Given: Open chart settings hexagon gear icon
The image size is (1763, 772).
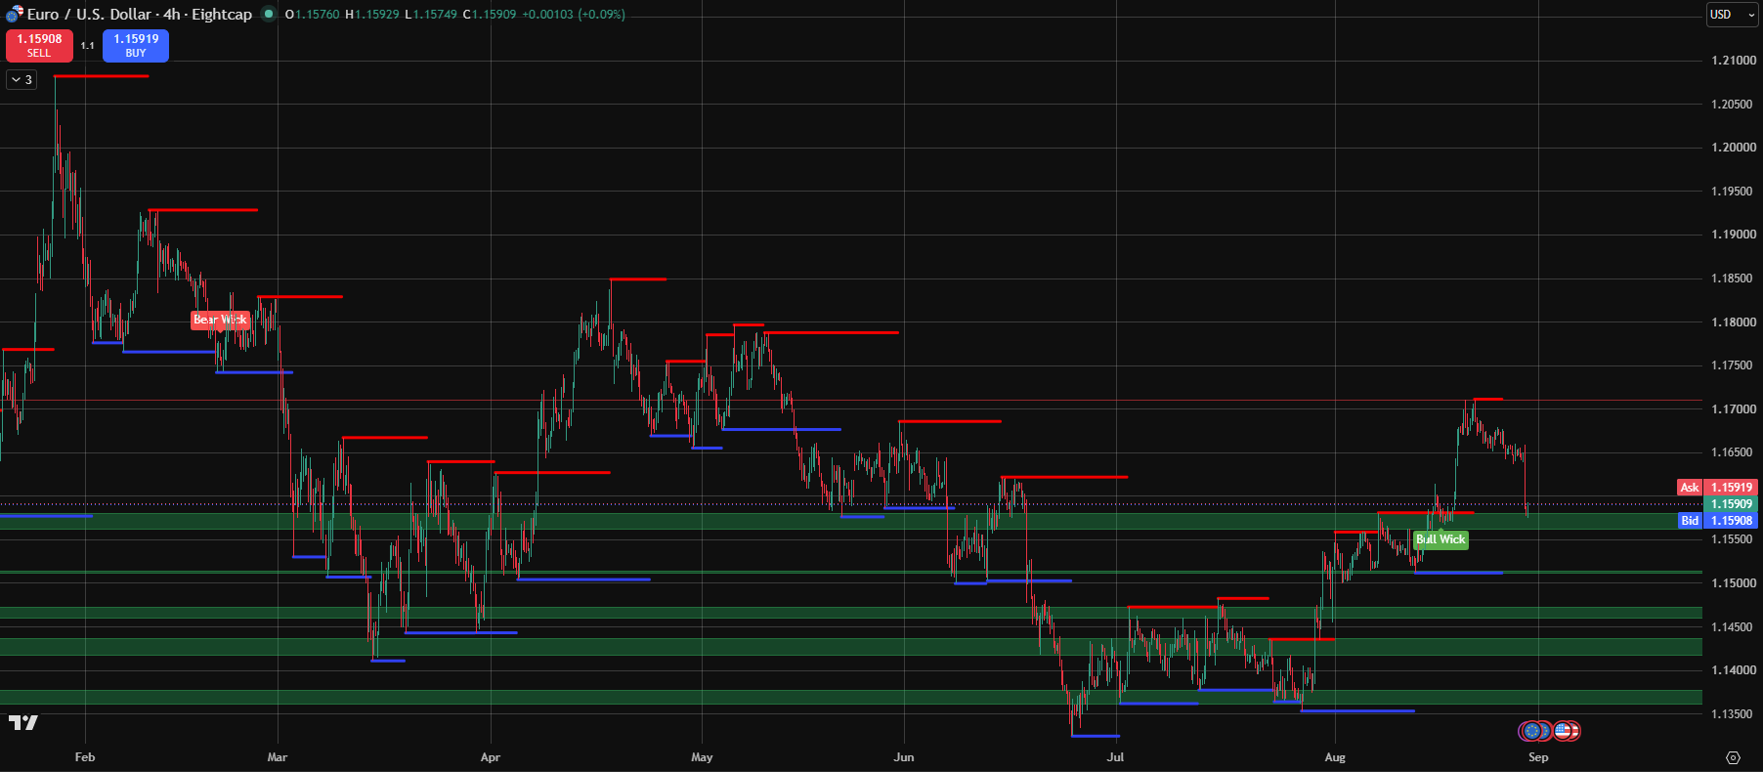Looking at the screenshot, I should coord(1733,757).
